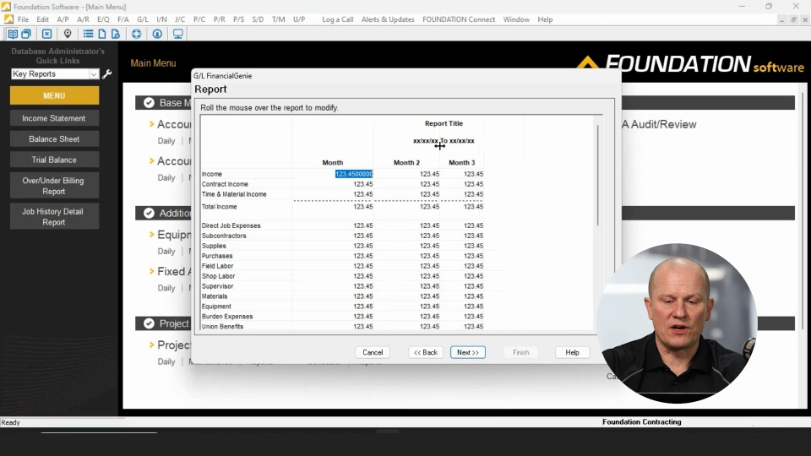Click the yellow MENU button
Screen dimensions: 811x456
point(54,95)
